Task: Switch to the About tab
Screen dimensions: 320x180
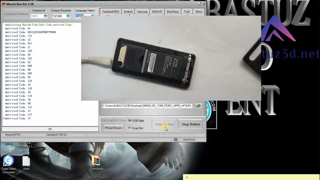Action: click(x=198, y=11)
